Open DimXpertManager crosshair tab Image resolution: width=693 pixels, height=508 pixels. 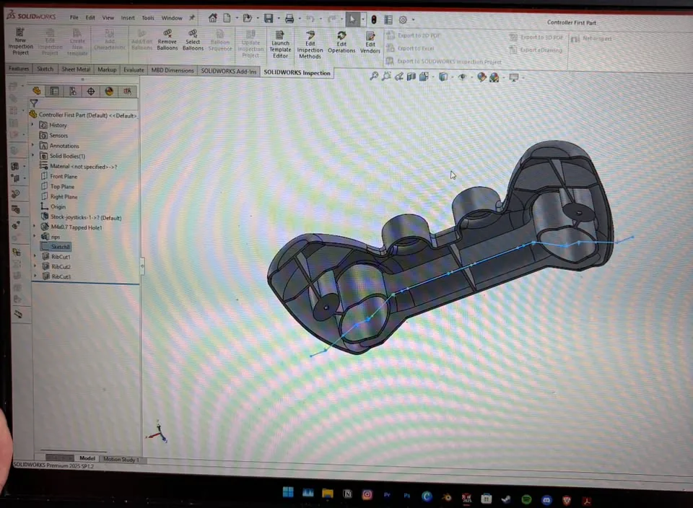[x=91, y=92]
